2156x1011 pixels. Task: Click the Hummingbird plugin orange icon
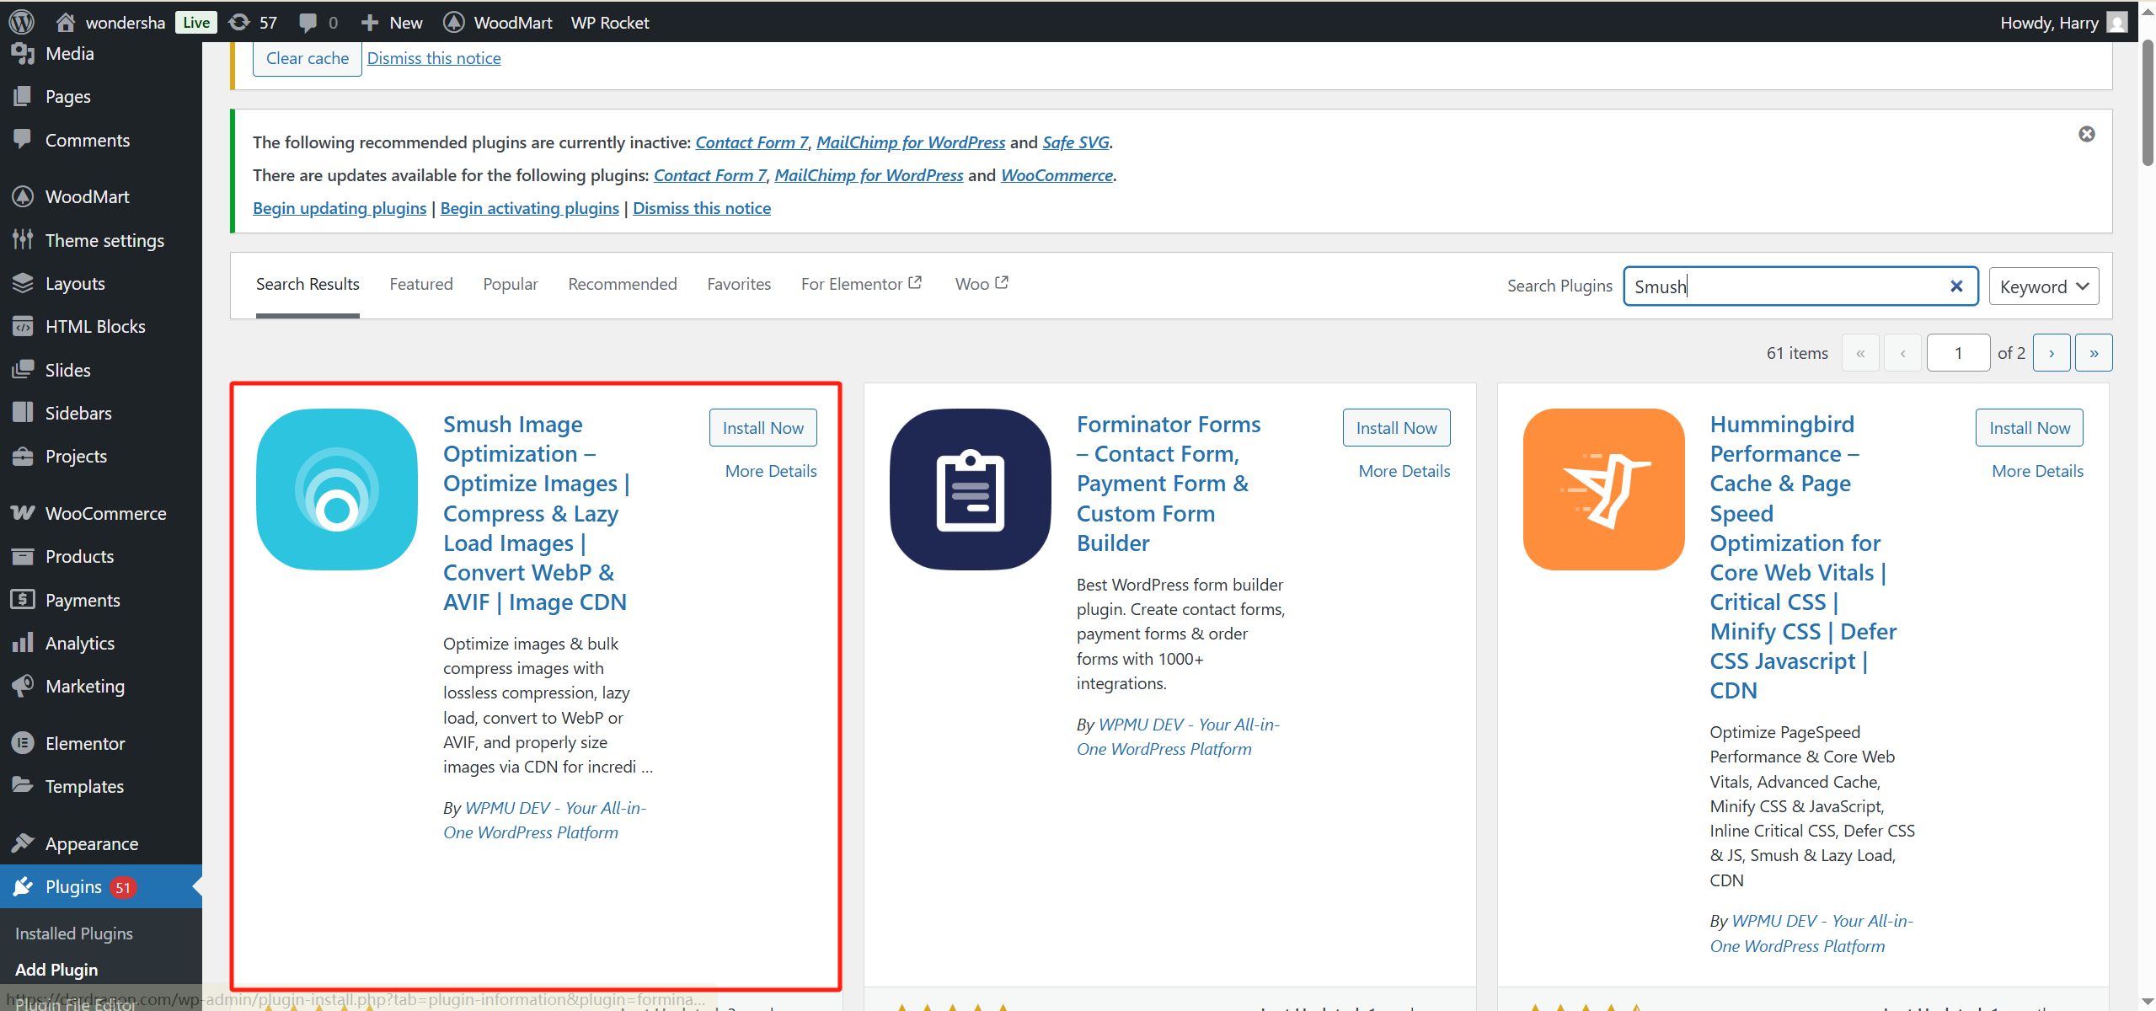click(1602, 489)
